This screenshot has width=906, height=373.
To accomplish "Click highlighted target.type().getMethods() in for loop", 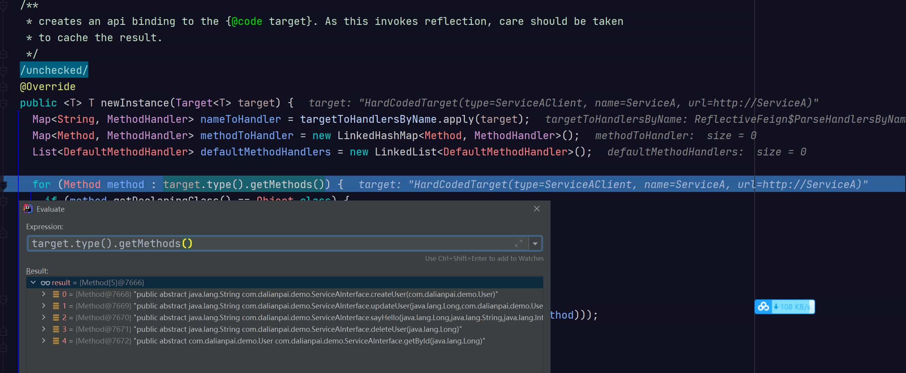I will pyautogui.click(x=244, y=184).
